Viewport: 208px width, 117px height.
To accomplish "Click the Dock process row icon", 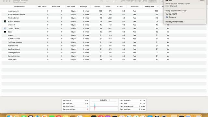I will click(x=5, y=32).
